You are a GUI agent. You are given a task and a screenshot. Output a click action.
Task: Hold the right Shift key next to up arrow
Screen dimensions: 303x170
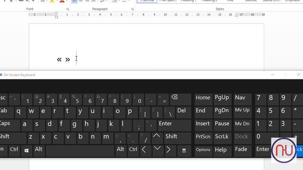coord(178,138)
